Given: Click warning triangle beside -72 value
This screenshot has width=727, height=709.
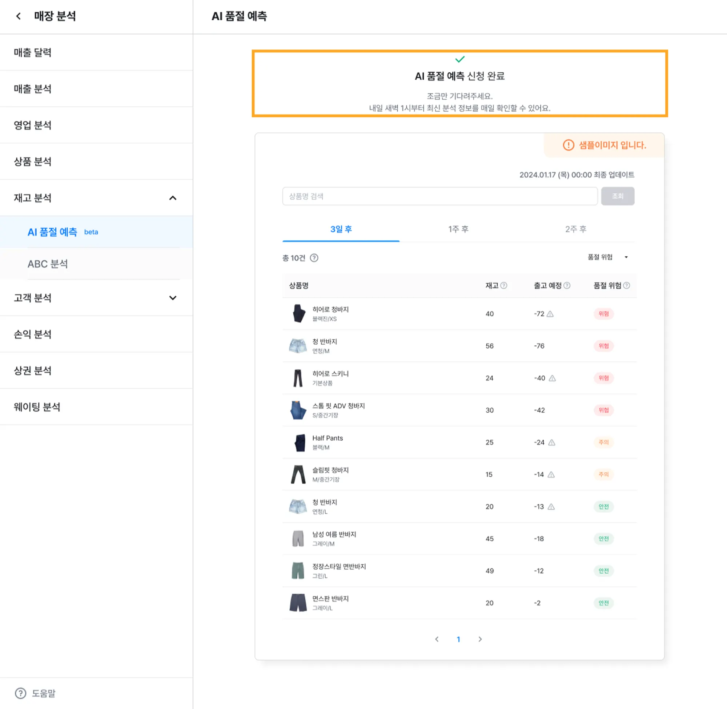Looking at the screenshot, I should 550,314.
